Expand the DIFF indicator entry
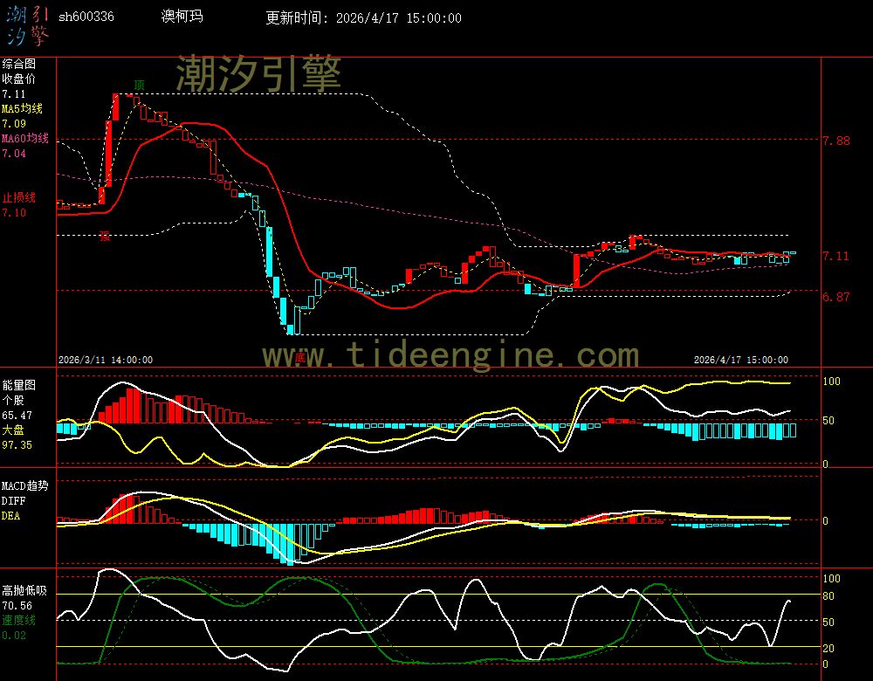The width and height of the screenshot is (873, 681). pyautogui.click(x=12, y=501)
